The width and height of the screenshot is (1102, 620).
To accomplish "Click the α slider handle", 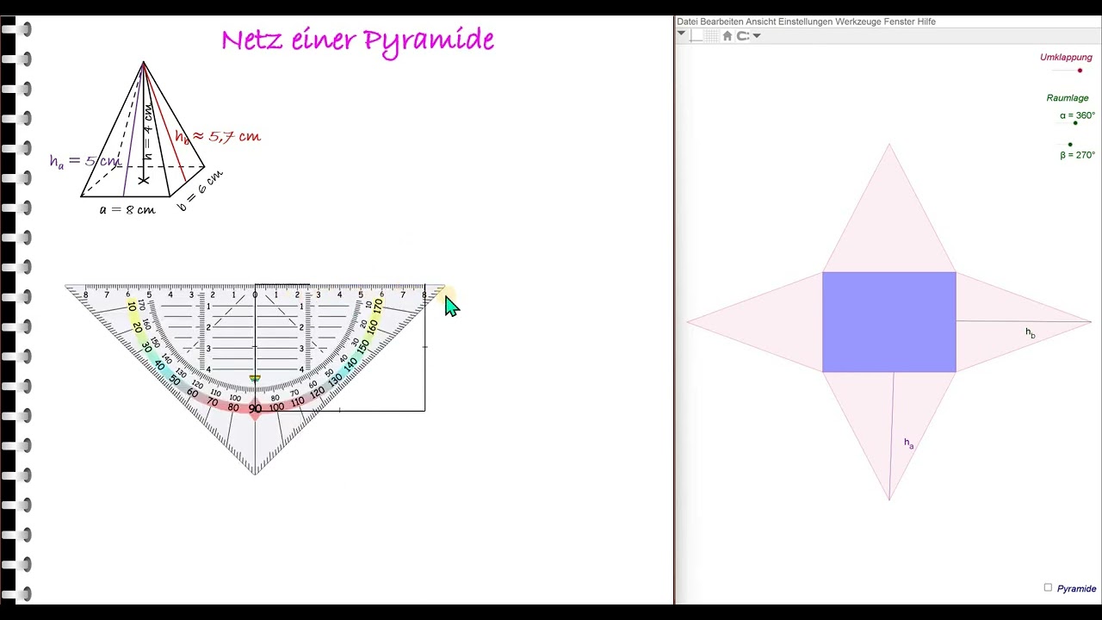I will pos(1075,123).
